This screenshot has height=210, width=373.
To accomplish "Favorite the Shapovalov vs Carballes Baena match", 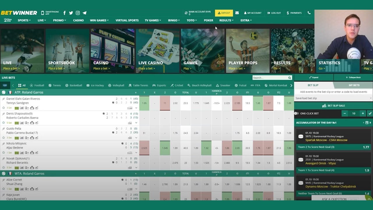I will [x=3, y=123].
